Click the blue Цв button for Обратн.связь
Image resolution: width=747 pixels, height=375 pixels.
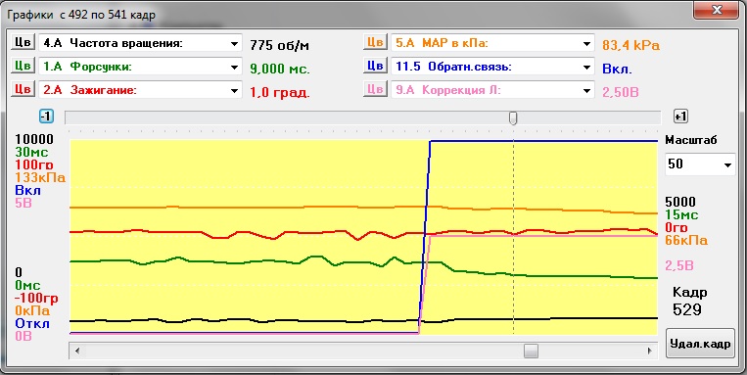(375, 66)
